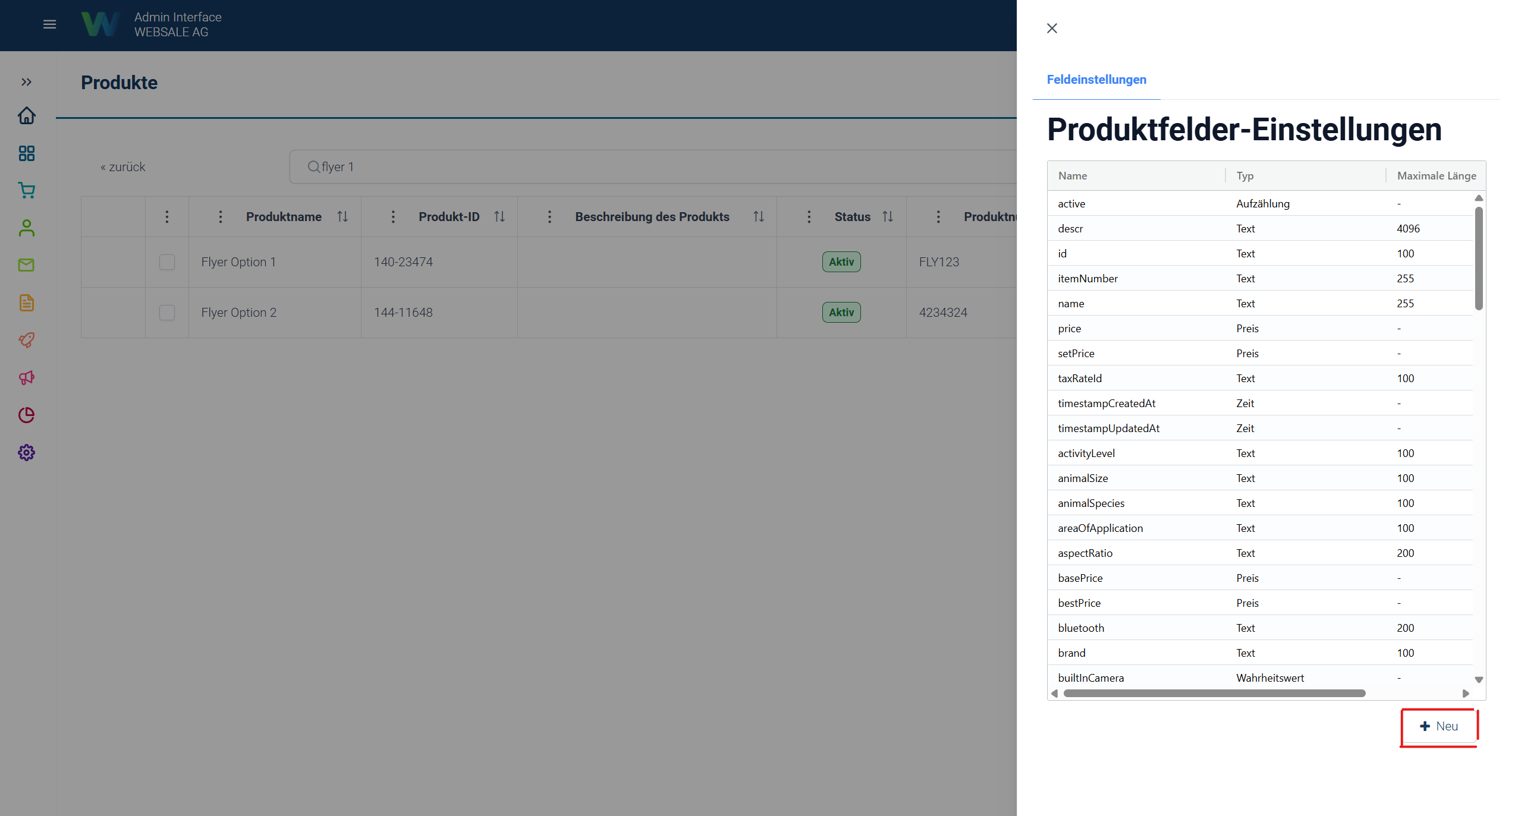
Task: Click the scroll up arrow in fields table
Action: (1479, 198)
